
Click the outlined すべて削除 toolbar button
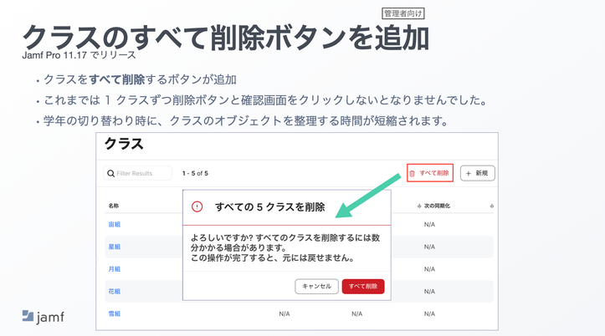[x=430, y=173]
